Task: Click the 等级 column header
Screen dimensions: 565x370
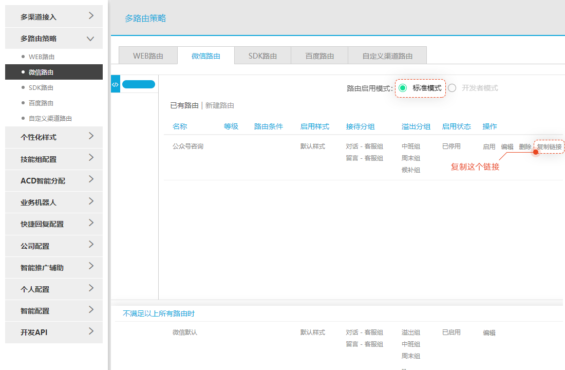Action: click(x=231, y=126)
